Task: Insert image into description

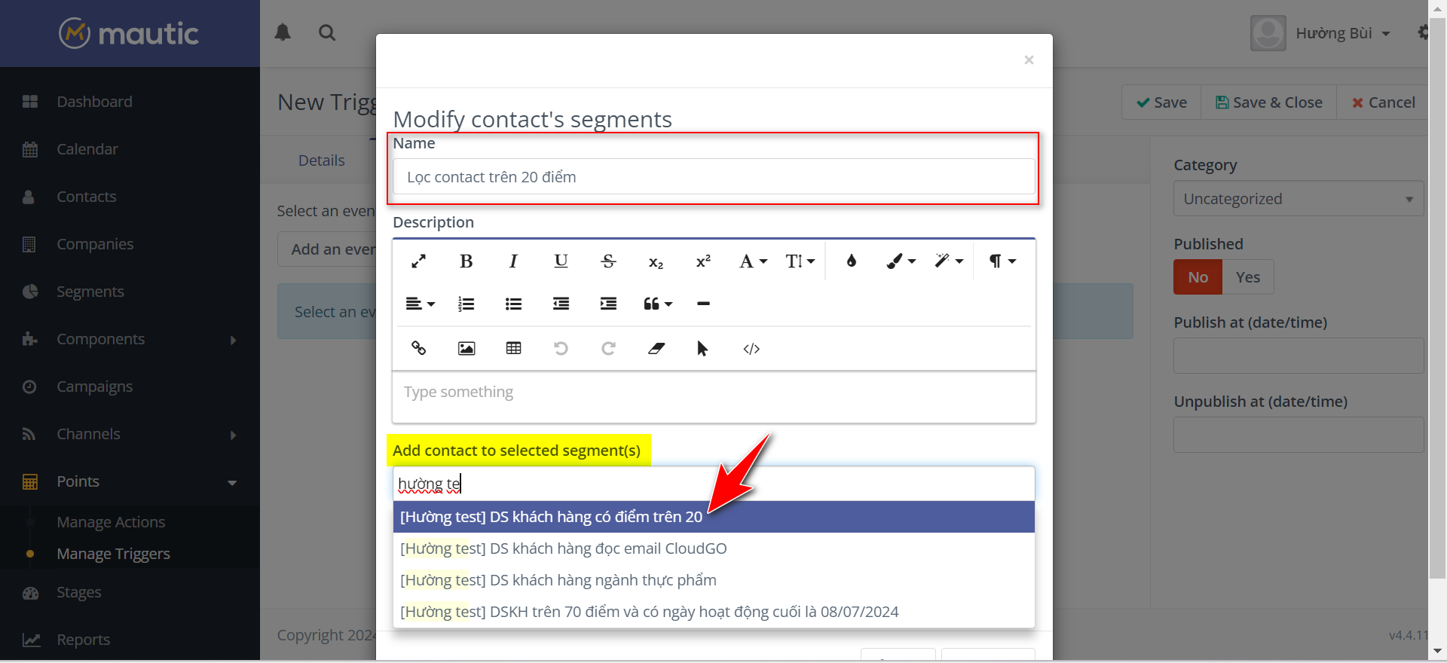Action: pyautogui.click(x=467, y=348)
